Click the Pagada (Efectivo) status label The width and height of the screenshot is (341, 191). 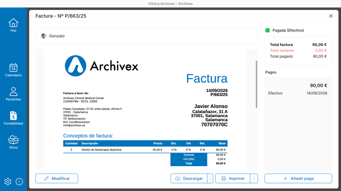(288, 30)
